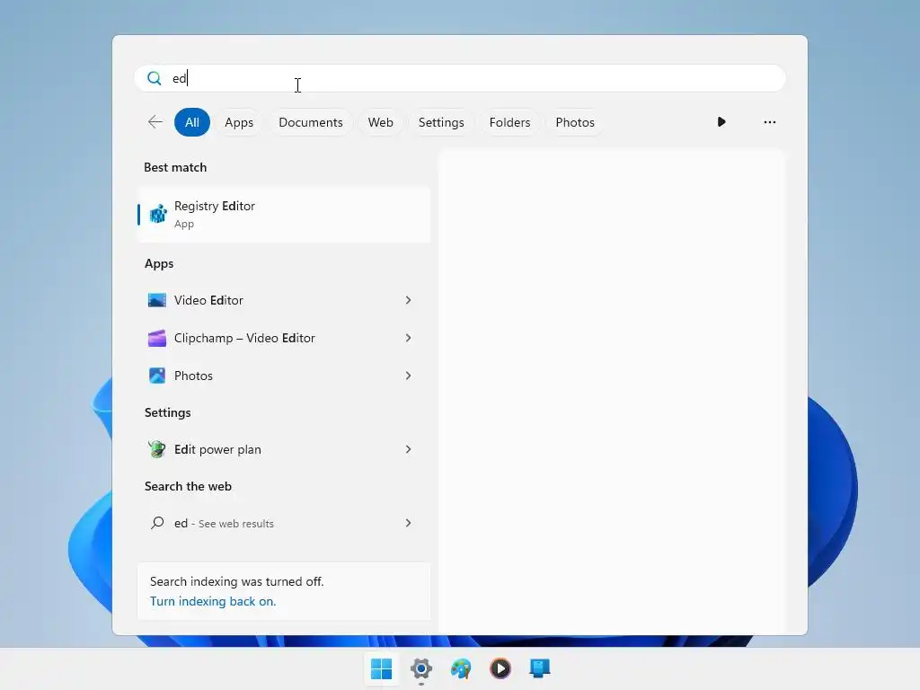Open the Video Editor app result
This screenshot has height=690, width=920.
pyautogui.click(x=284, y=300)
